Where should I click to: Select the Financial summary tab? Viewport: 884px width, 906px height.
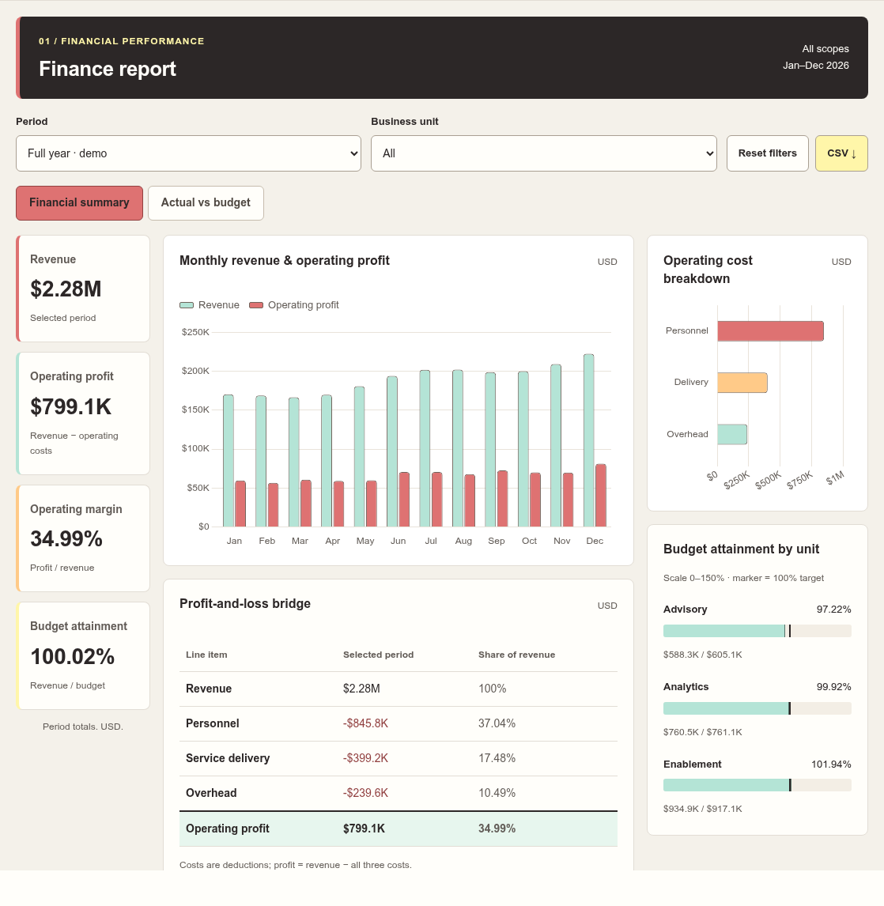[x=79, y=203]
